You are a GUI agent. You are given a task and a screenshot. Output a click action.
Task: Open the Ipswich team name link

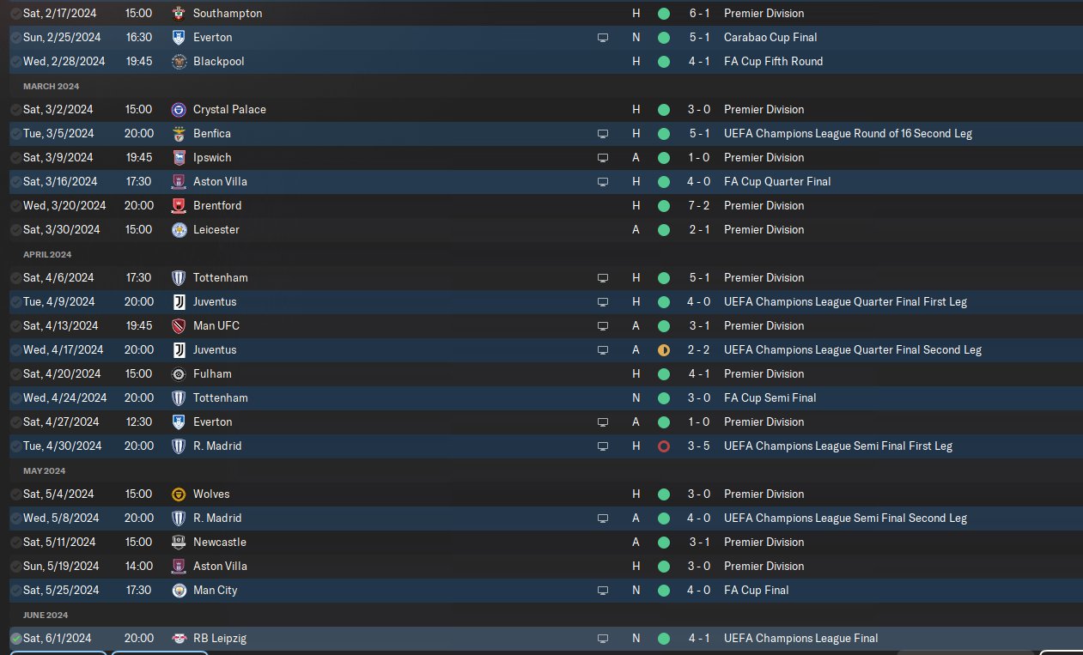click(212, 158)
